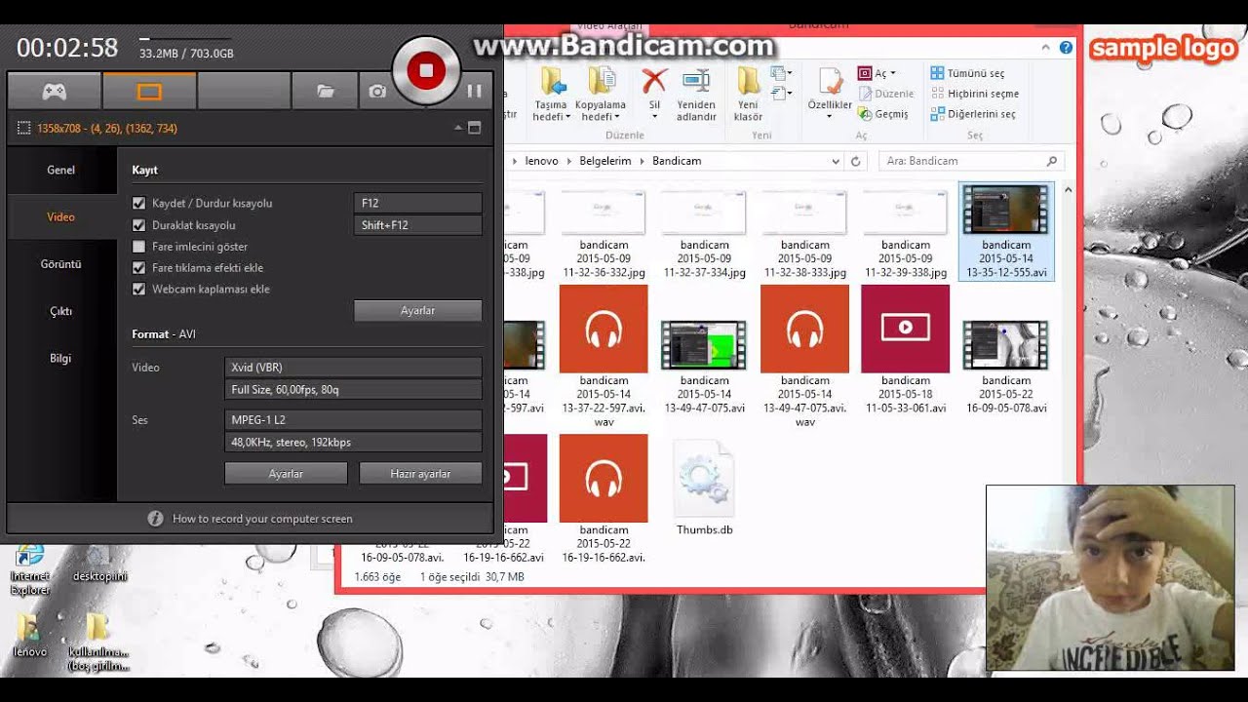
Task: Take a screenshot with the camera icon
Action: [x=377, y=92]
